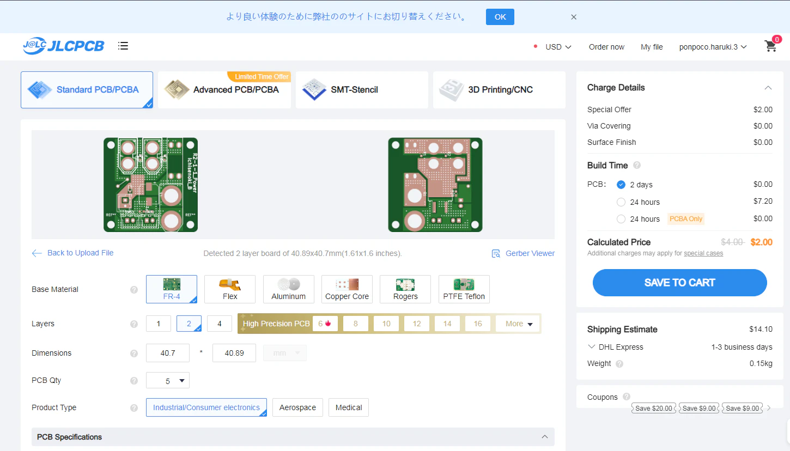The width and height of the screenshot is (790, 451).
Task: Show help for Base Material
Action: click(134, 289)
